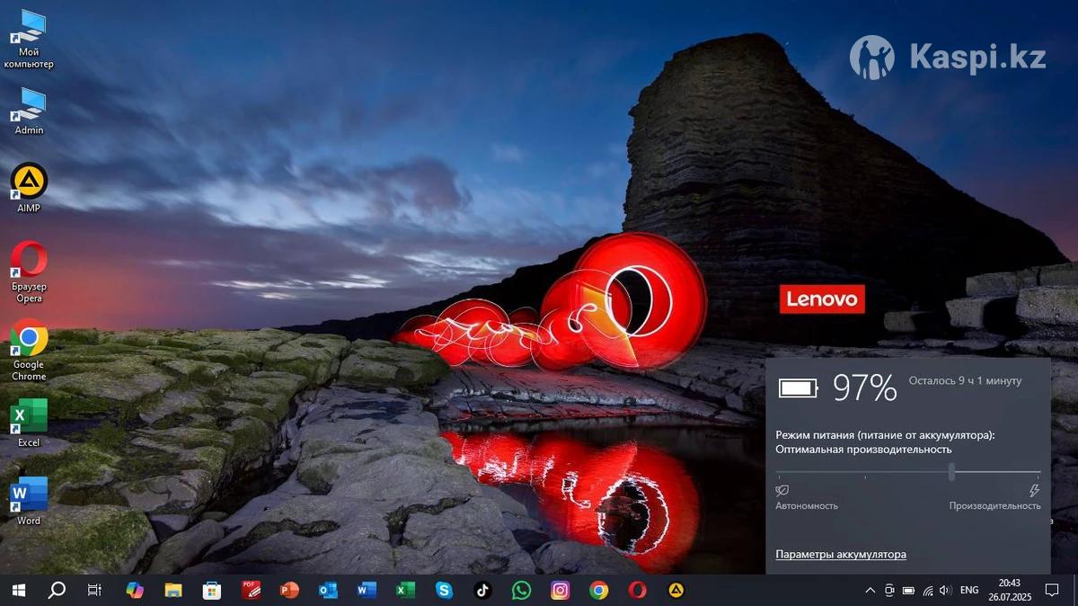Open Task View from taskbar
Image resolution: width=1078 pixels, height=606 pixels.
tap(94, 591)
